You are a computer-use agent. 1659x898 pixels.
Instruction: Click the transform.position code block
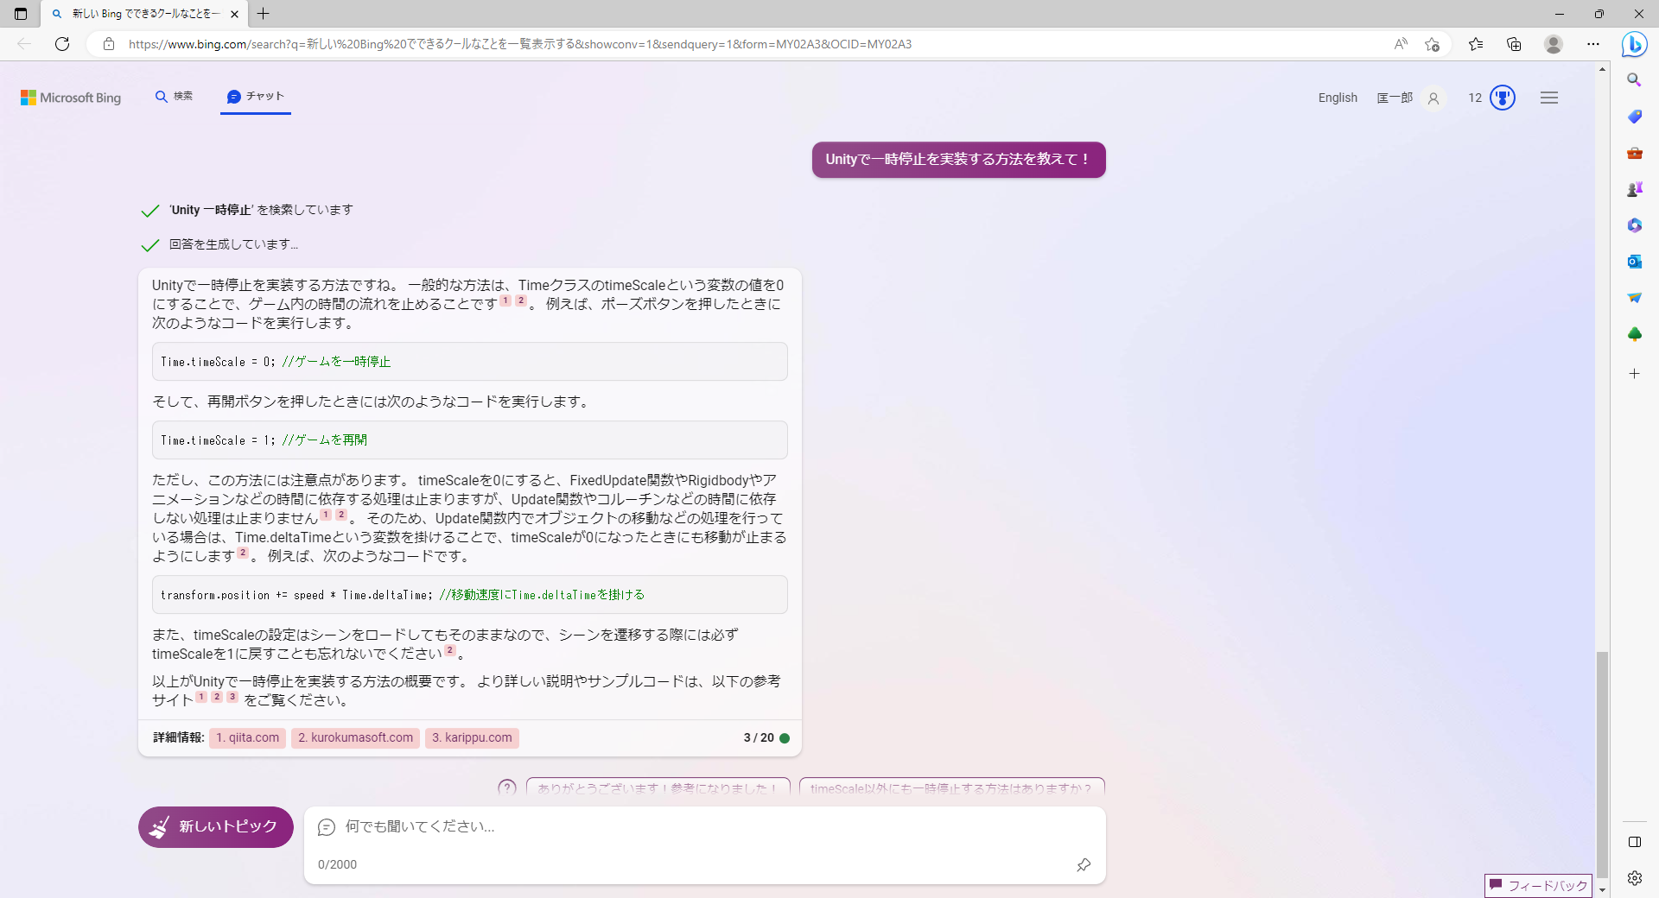(x=470, y=595)
